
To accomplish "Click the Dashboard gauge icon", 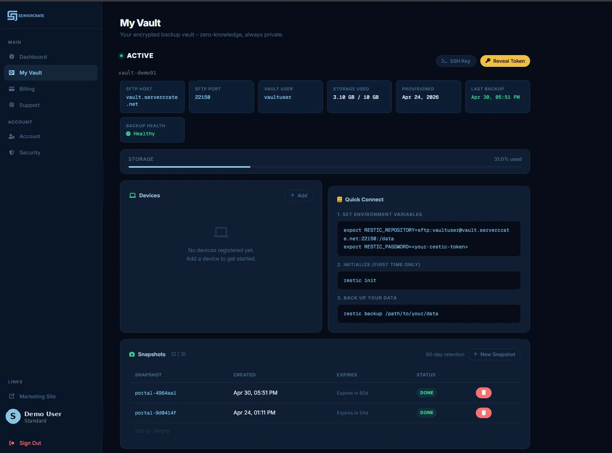I will pyautogui.click(x=12, y=57).
